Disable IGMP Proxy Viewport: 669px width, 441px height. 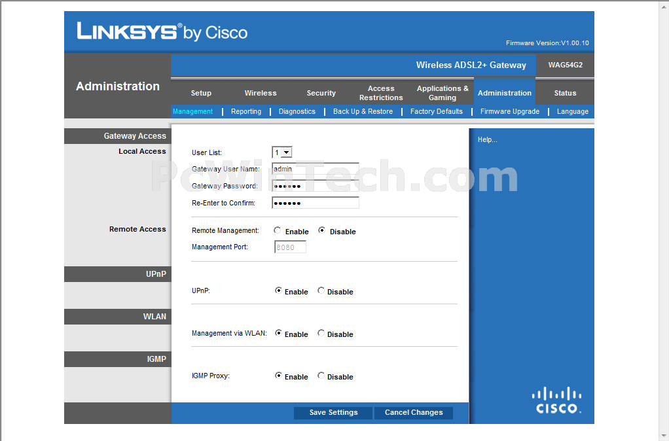(x=321, y=376)
